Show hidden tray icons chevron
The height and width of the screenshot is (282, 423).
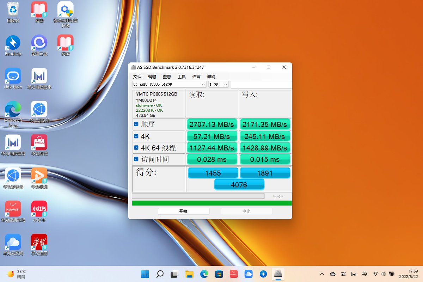(322, 274)
